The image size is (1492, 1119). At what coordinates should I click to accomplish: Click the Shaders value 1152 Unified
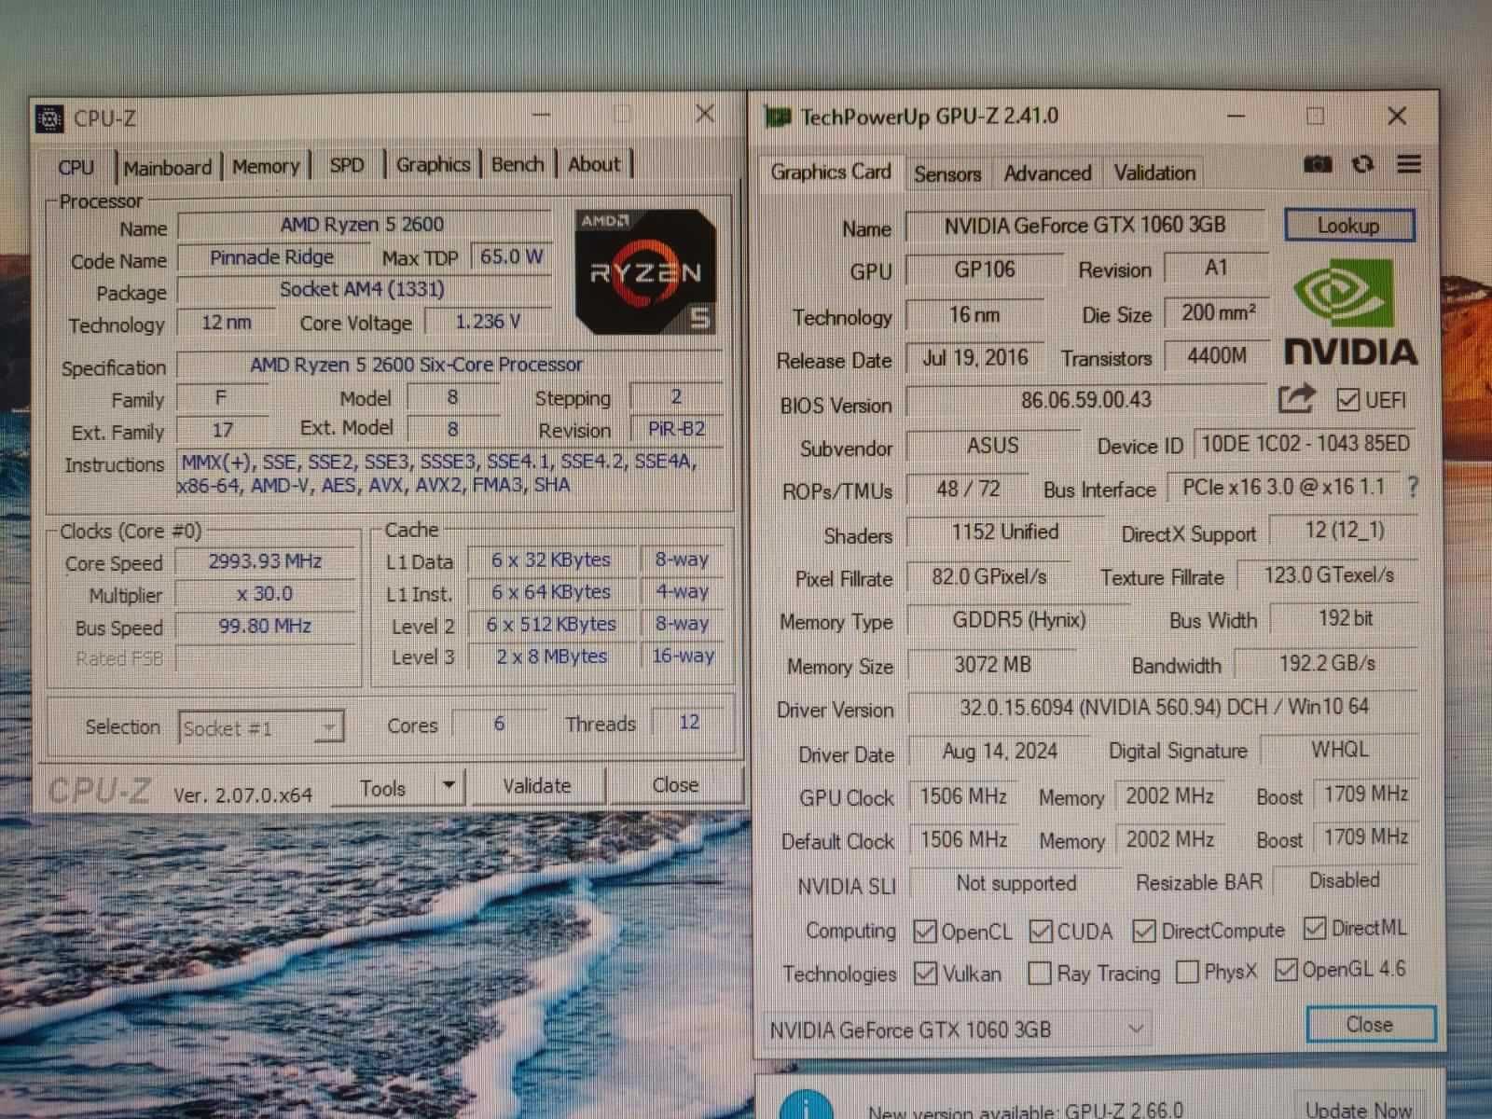click(1005, 532)
